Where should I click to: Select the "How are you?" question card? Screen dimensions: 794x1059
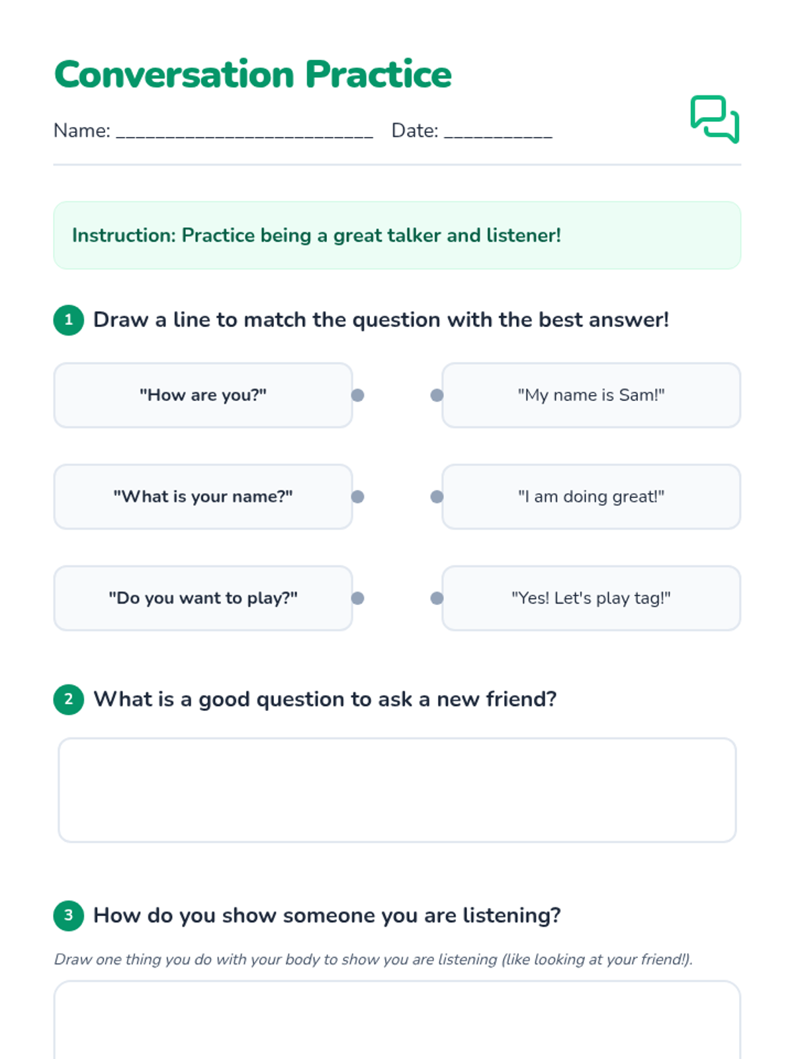pyautogui.click(x=203, y=395)
